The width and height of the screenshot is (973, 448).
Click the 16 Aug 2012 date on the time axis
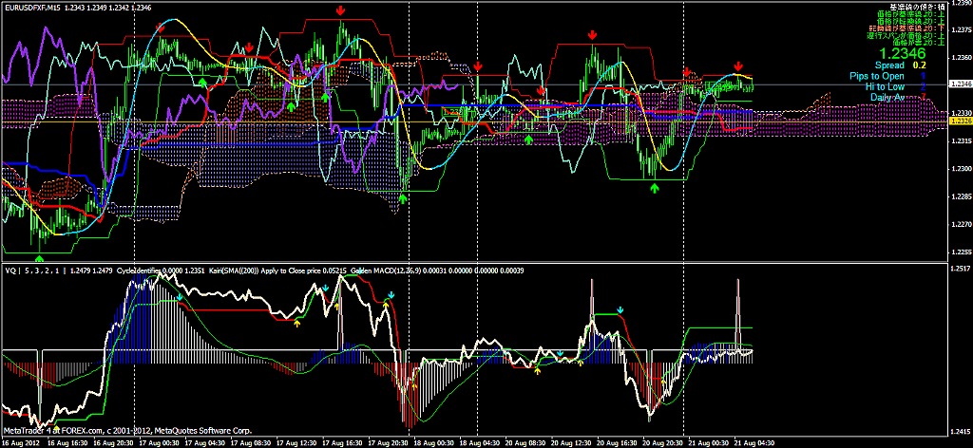[x=23, y=441]
